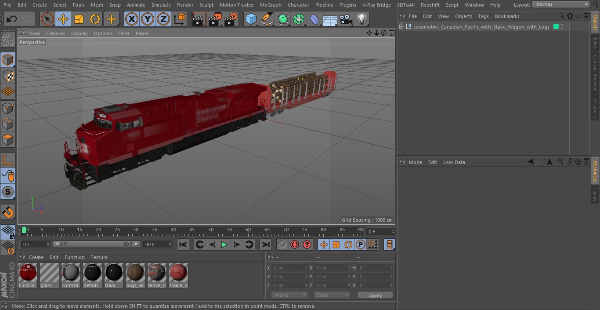Open the Scale mode dropdown
The height and width of the screenshot is (310, 600).
[x=332, y=295]
